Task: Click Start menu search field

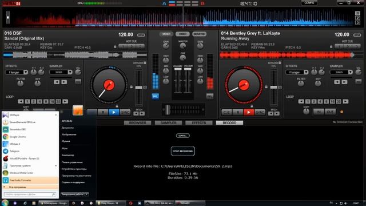Action: (x=30, y=195)
